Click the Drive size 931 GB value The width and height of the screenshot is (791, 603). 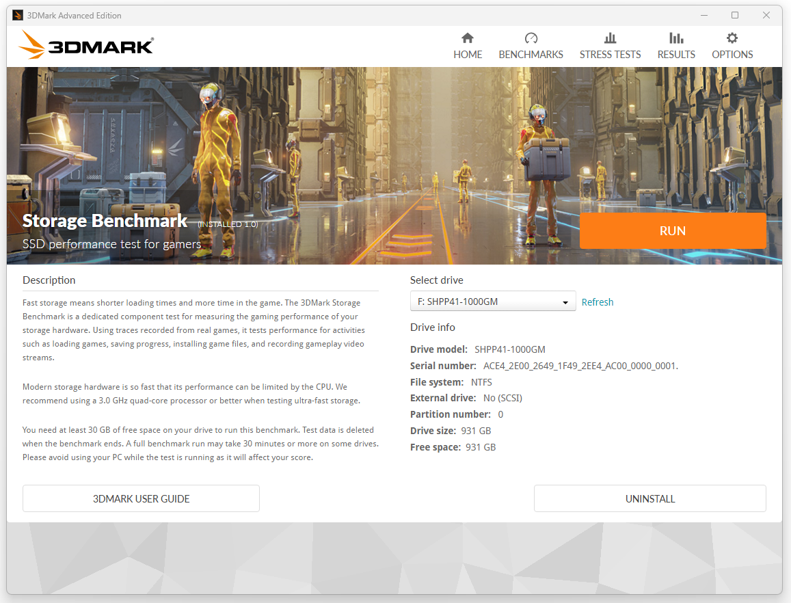(476, 431)
